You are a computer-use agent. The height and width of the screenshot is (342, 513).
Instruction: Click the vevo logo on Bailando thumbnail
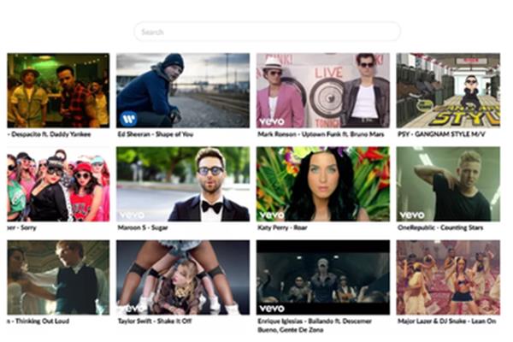272,309
